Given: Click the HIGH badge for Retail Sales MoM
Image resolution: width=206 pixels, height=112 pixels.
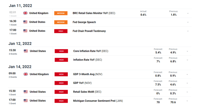Looking at the screenshot, I should pyautogui.click(x=61, y=92).
